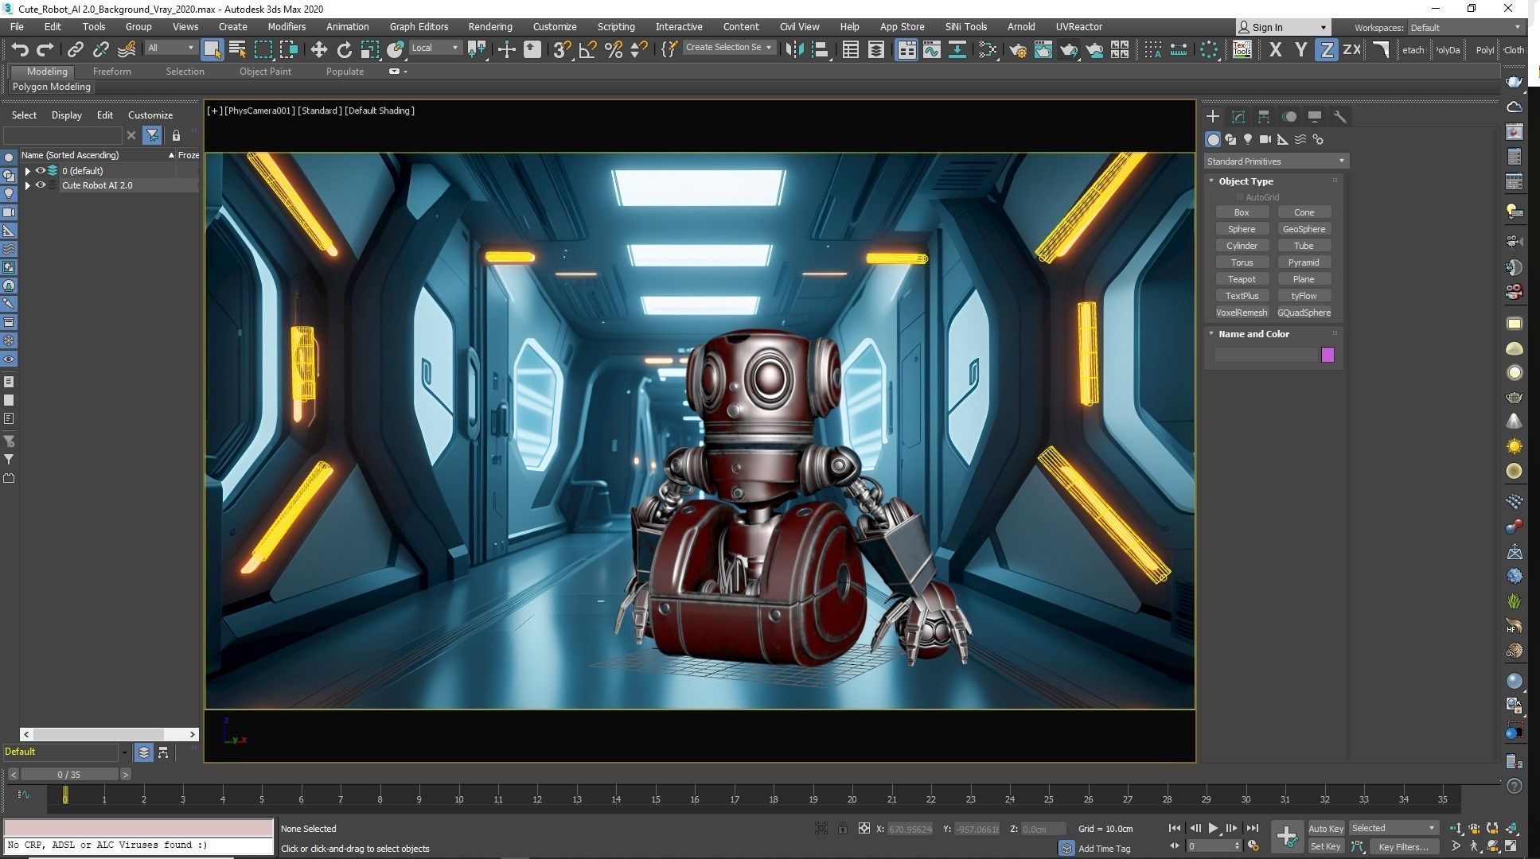The width and height of the screenshot is (1540, 859).
Task: Open Key Filters dialog
Action: pos(1403,847)
